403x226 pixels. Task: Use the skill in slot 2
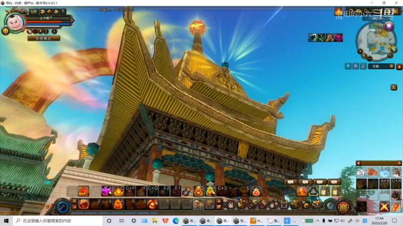(95, 204)
